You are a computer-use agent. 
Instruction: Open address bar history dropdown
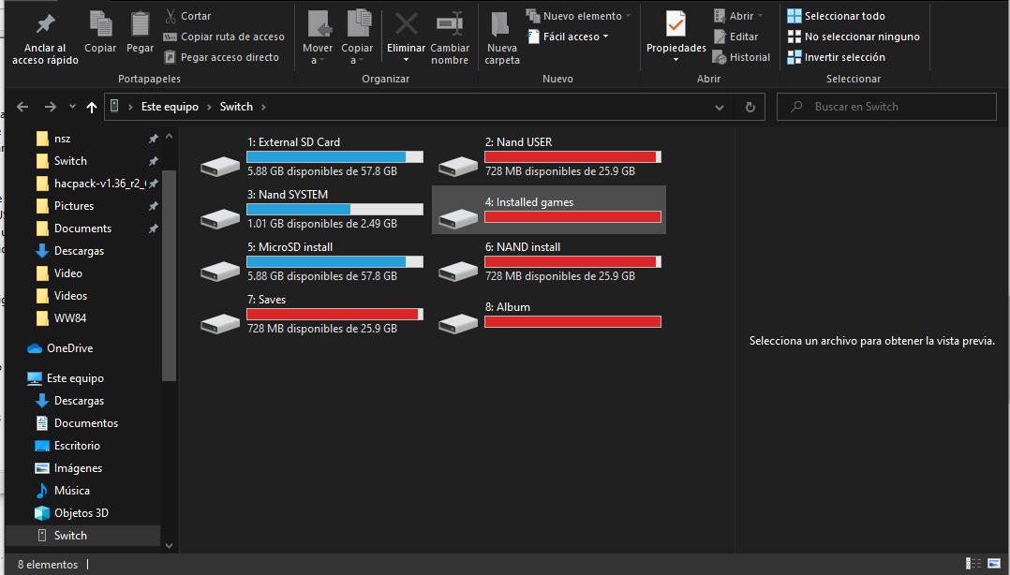click(720, 107)
